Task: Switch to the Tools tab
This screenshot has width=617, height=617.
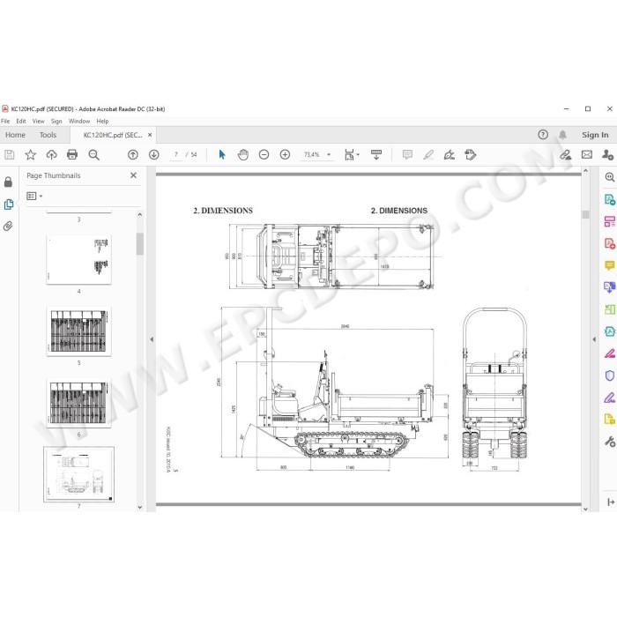Action: 48,135
